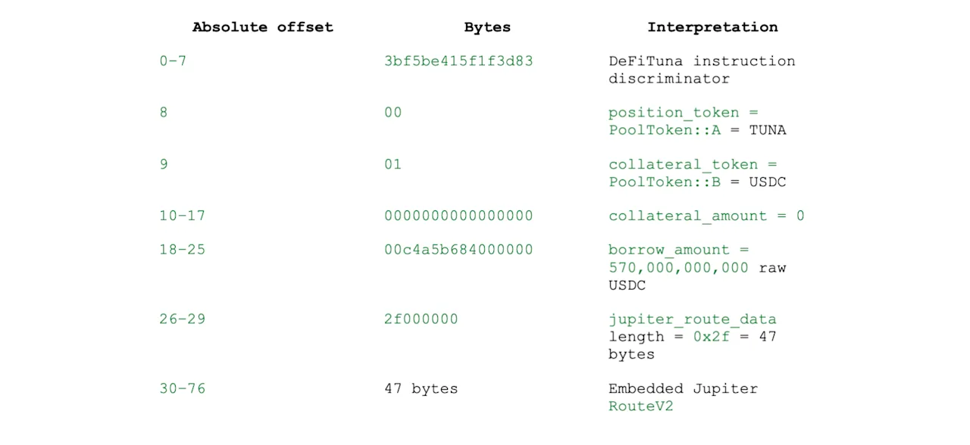
Task: Click the Interpretation column header
Action: (x=712, y=27)
